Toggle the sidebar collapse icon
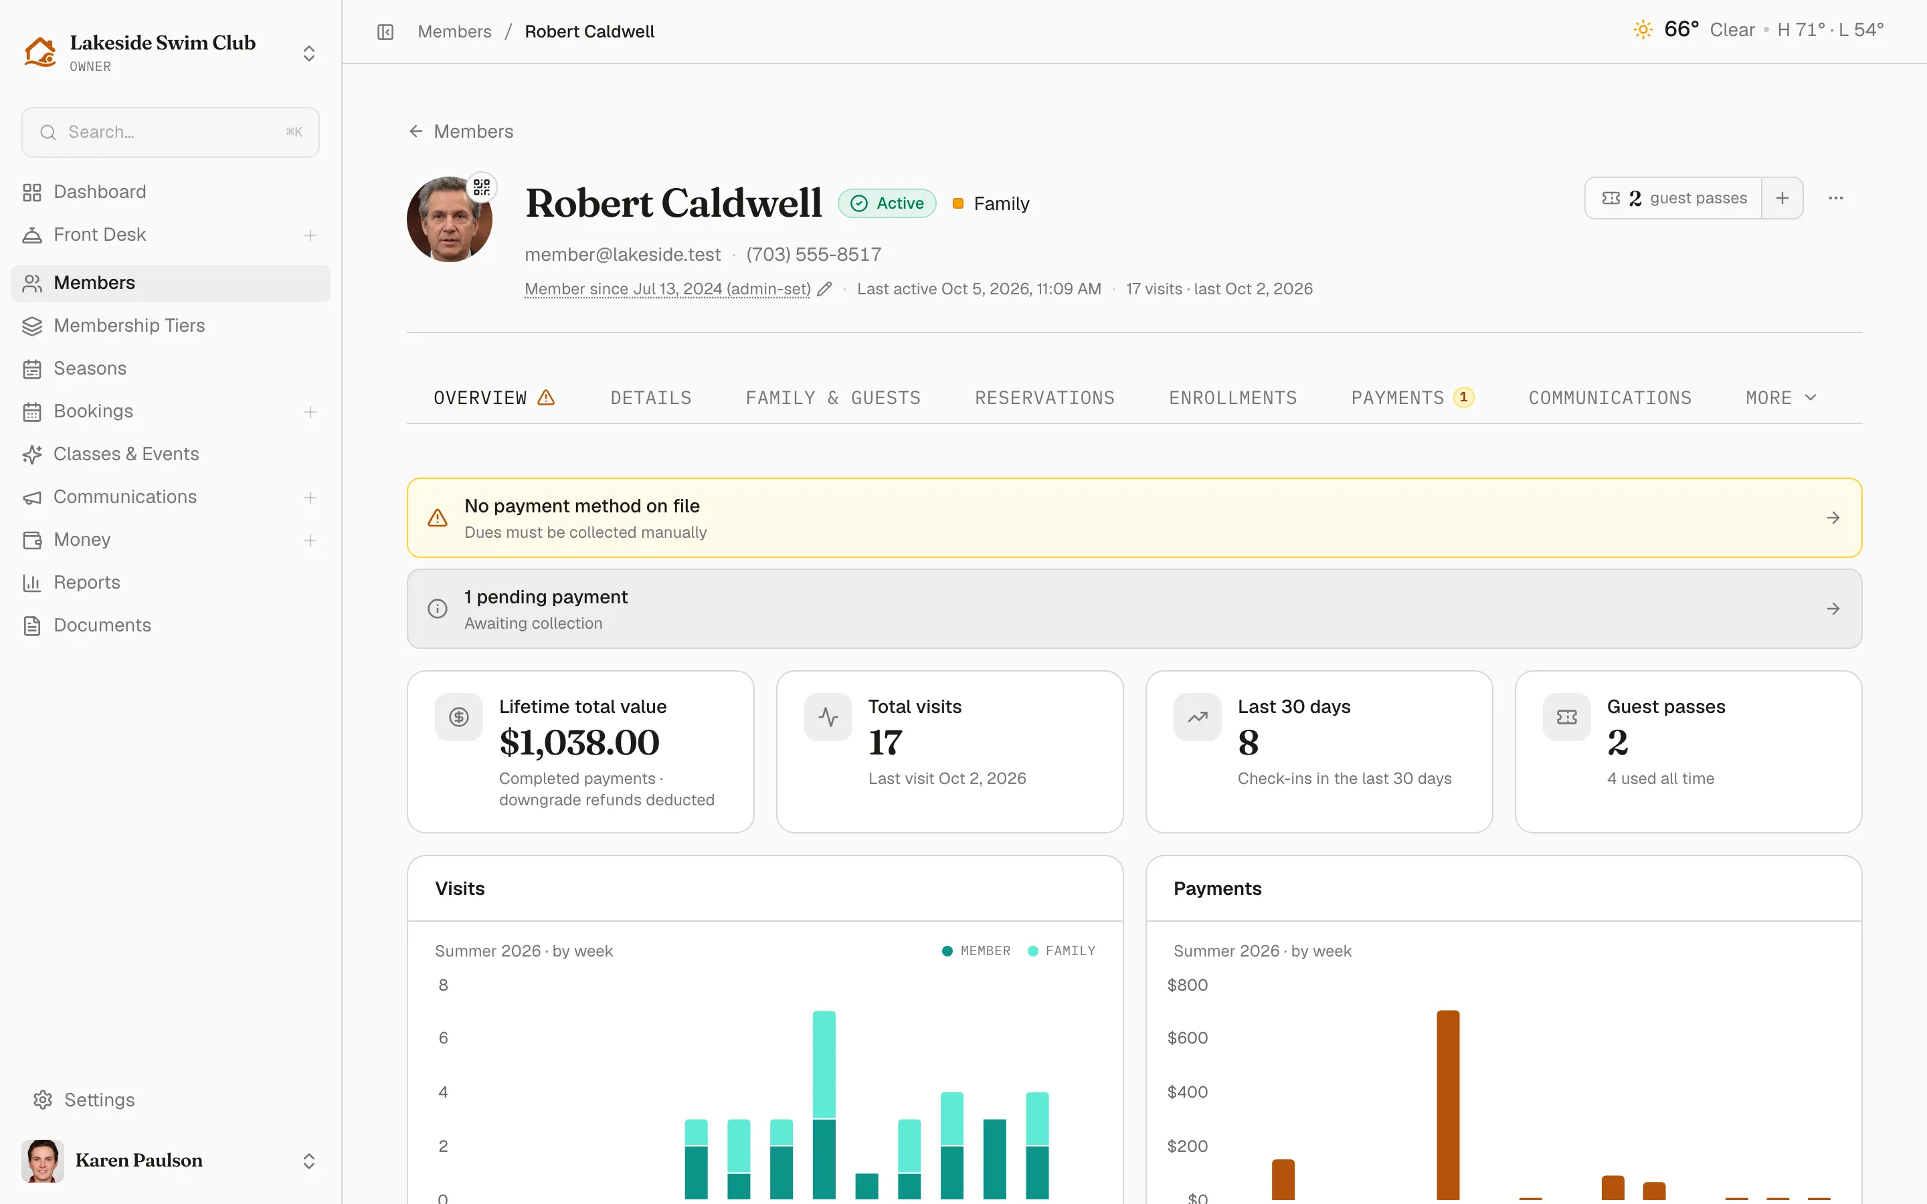Screen dimensions: 1927x1204 (x=385, y=32)
